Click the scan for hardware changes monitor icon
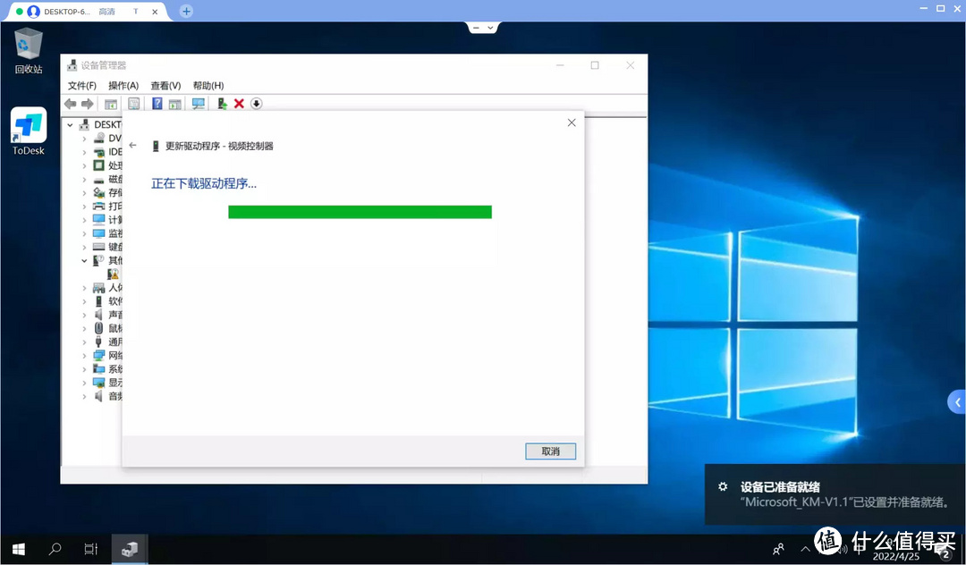 point(199,104)
